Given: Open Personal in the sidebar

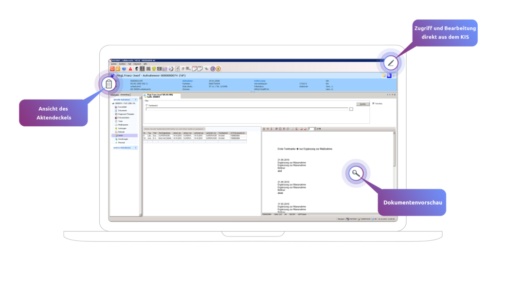Looking at the screenshot, I should [x=121, y=143].
